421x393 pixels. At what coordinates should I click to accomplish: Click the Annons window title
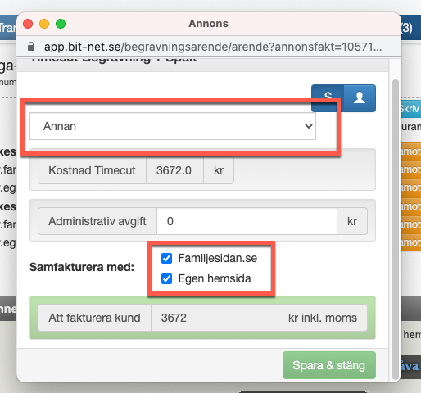(208, 24)
